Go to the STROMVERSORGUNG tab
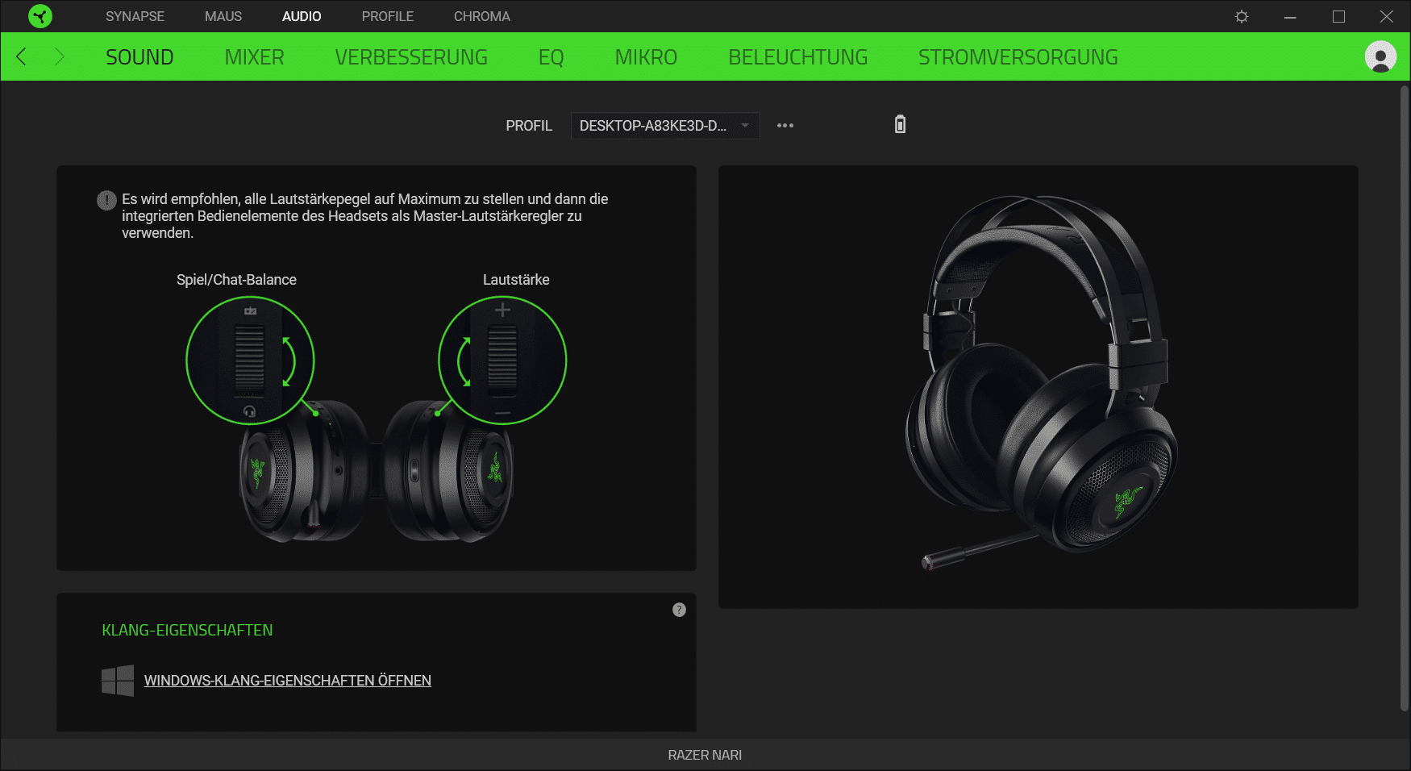The image size is (1411, 771). point(1018,57)
